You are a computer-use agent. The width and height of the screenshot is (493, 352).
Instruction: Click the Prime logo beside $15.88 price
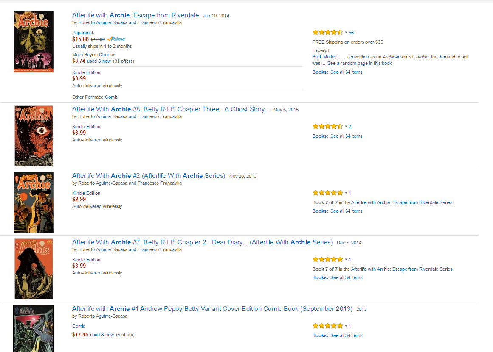pos(116,39)
